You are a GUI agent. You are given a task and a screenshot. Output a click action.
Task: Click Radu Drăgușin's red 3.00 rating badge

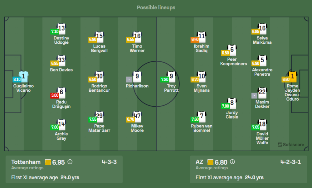[x=55, y=95]
